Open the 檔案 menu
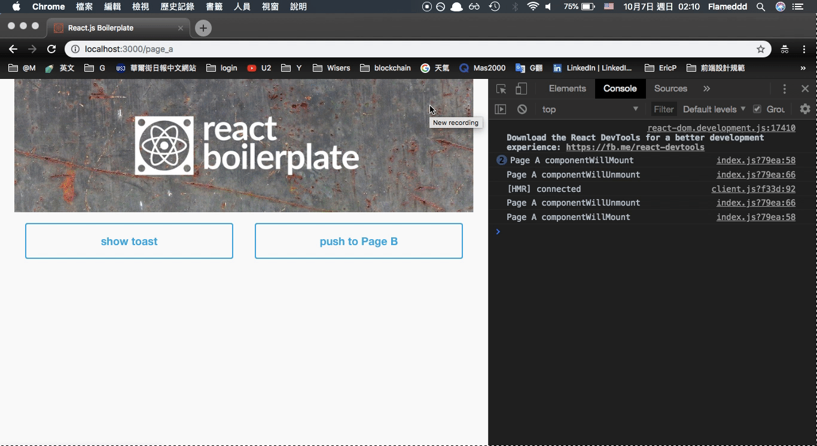 pyautogui.click(x=84, y=7)
